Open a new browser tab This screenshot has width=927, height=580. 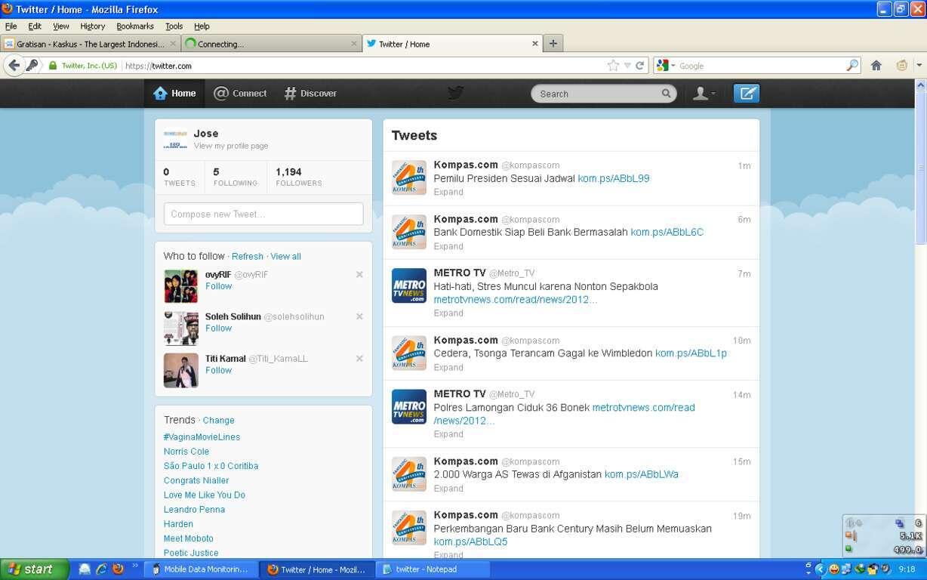pos(553,44)
